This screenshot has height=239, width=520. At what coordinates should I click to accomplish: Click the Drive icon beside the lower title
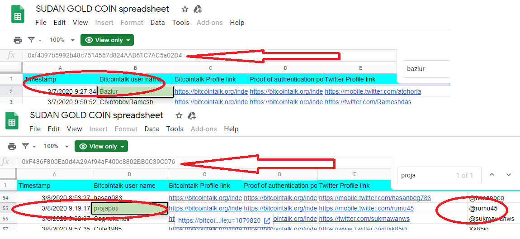coord(192,115)
